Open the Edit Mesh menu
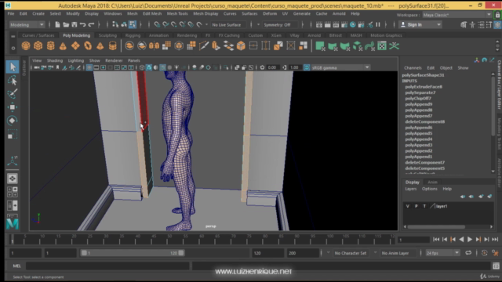The height and width of the screenshot is (282, 502). 152,14
